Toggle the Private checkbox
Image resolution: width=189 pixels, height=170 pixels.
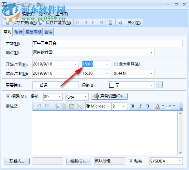click(131, 161)
